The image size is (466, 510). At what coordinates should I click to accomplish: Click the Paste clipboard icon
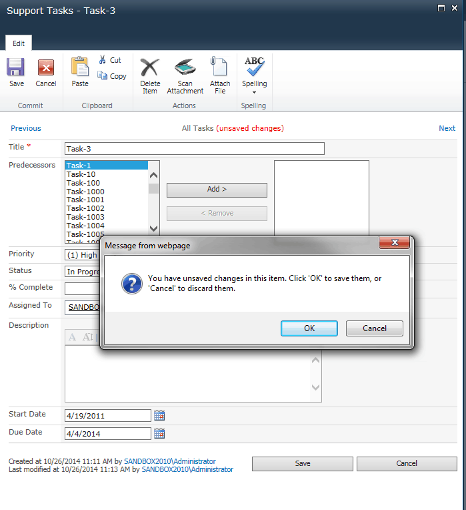tap(80, 67)
